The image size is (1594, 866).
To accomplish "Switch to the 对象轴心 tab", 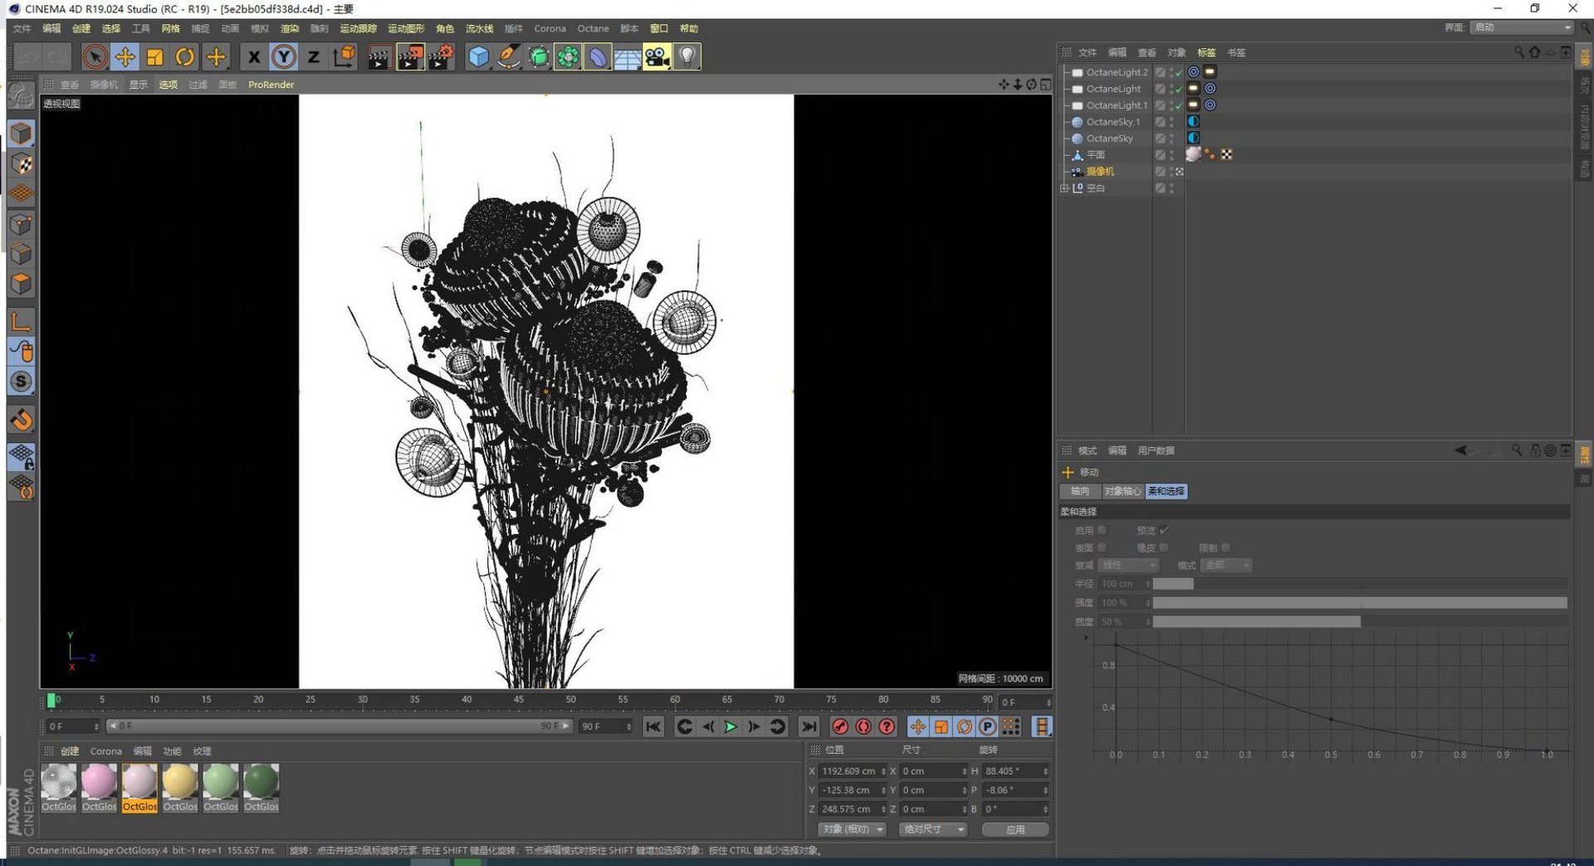I will [x=1122, y=491].
